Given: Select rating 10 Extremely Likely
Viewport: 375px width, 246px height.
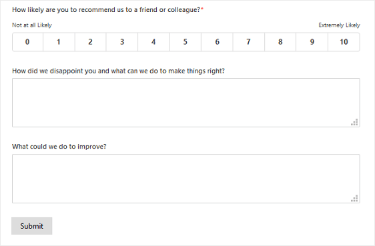Looking at the screenshot, I should (x=344, y=42).
